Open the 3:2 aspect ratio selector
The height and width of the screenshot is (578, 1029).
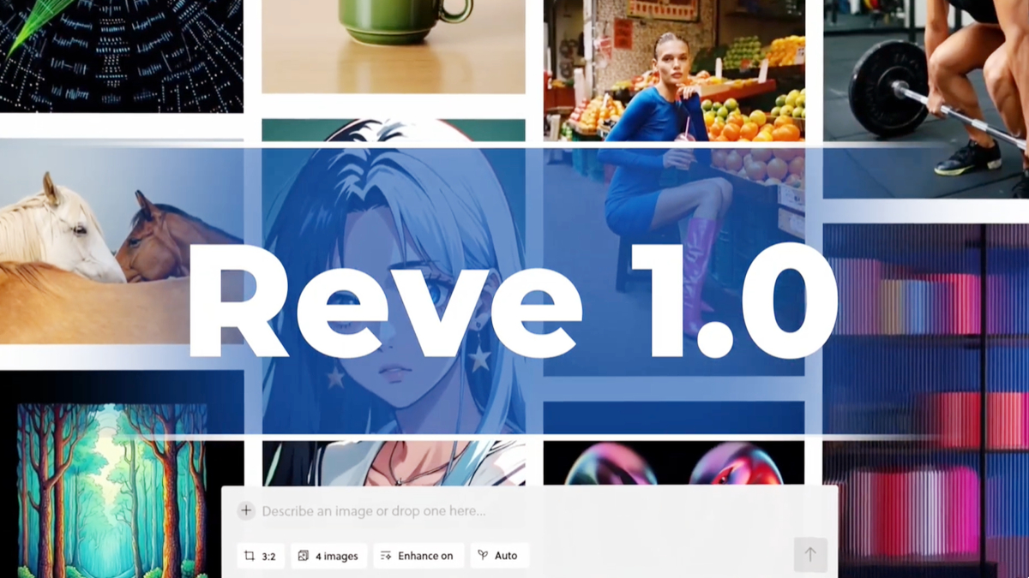[x=260, y=556]
